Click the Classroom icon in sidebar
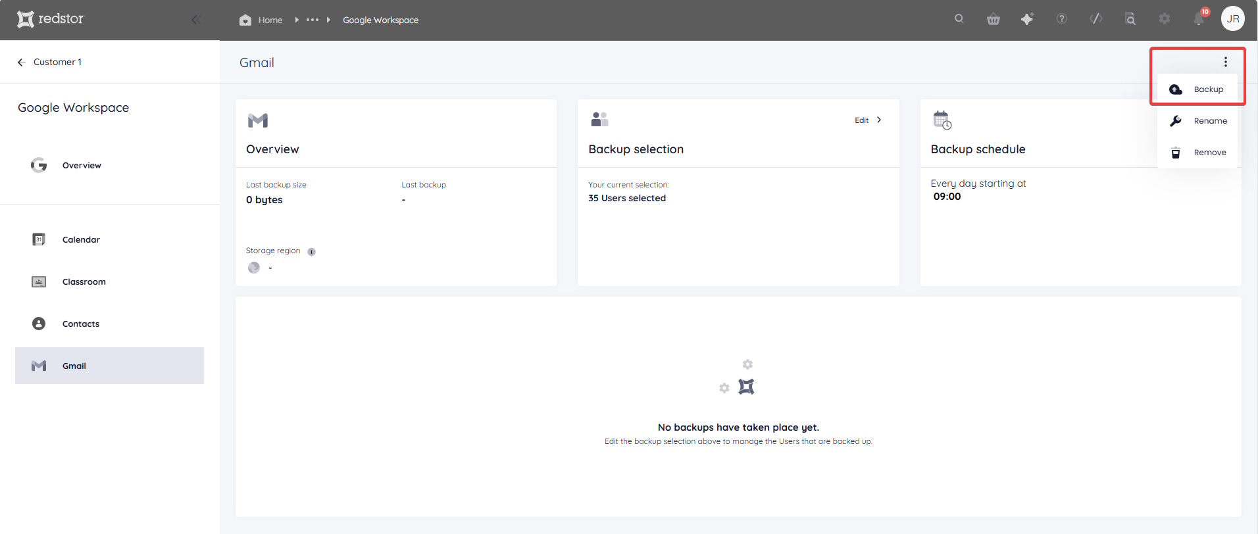The height and width of the screenshot is (534, 1258). [39, 281]
